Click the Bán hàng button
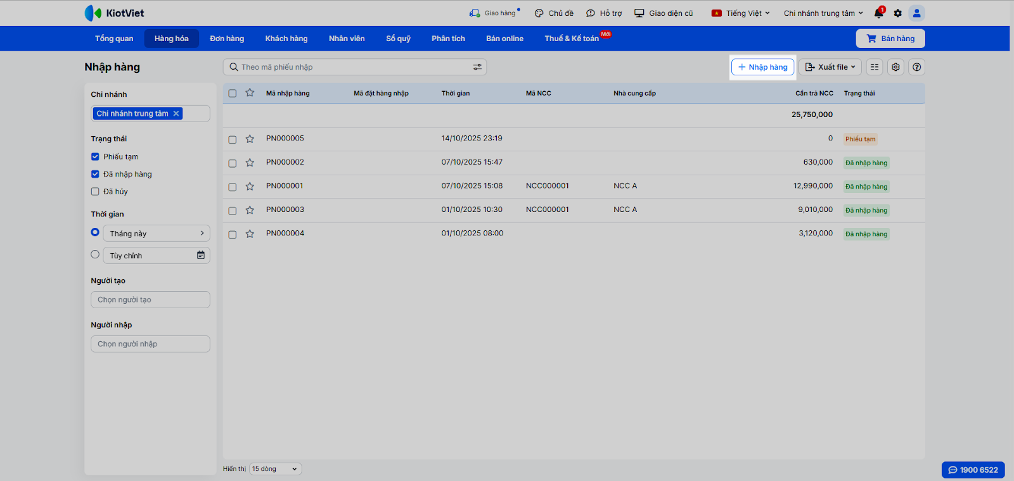This screenshot has height=481, width=1014. (890, 39)
